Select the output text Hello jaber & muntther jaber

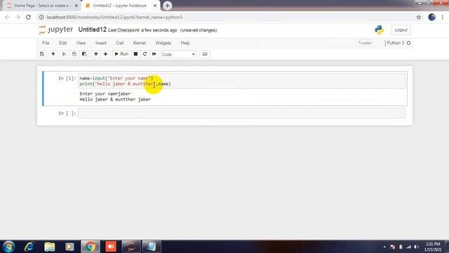(115, 99)
